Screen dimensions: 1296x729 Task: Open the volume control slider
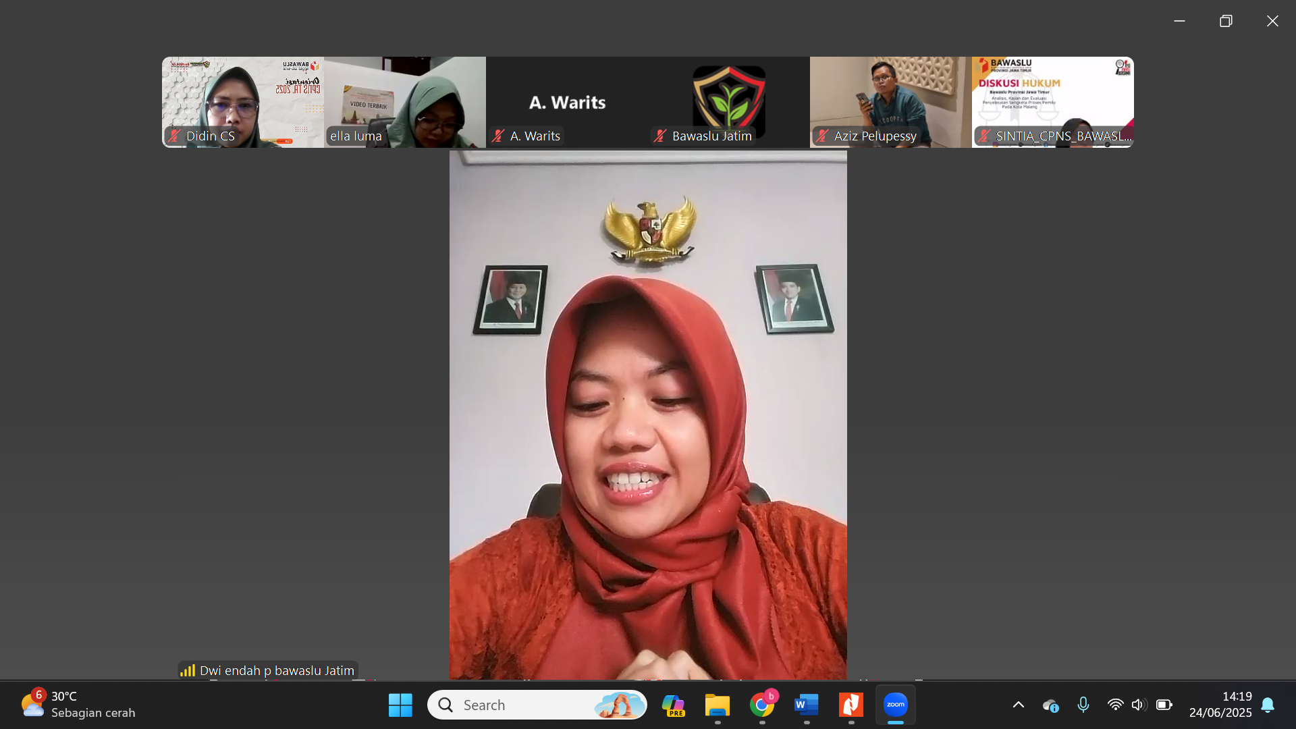(x=1139, y=704)
